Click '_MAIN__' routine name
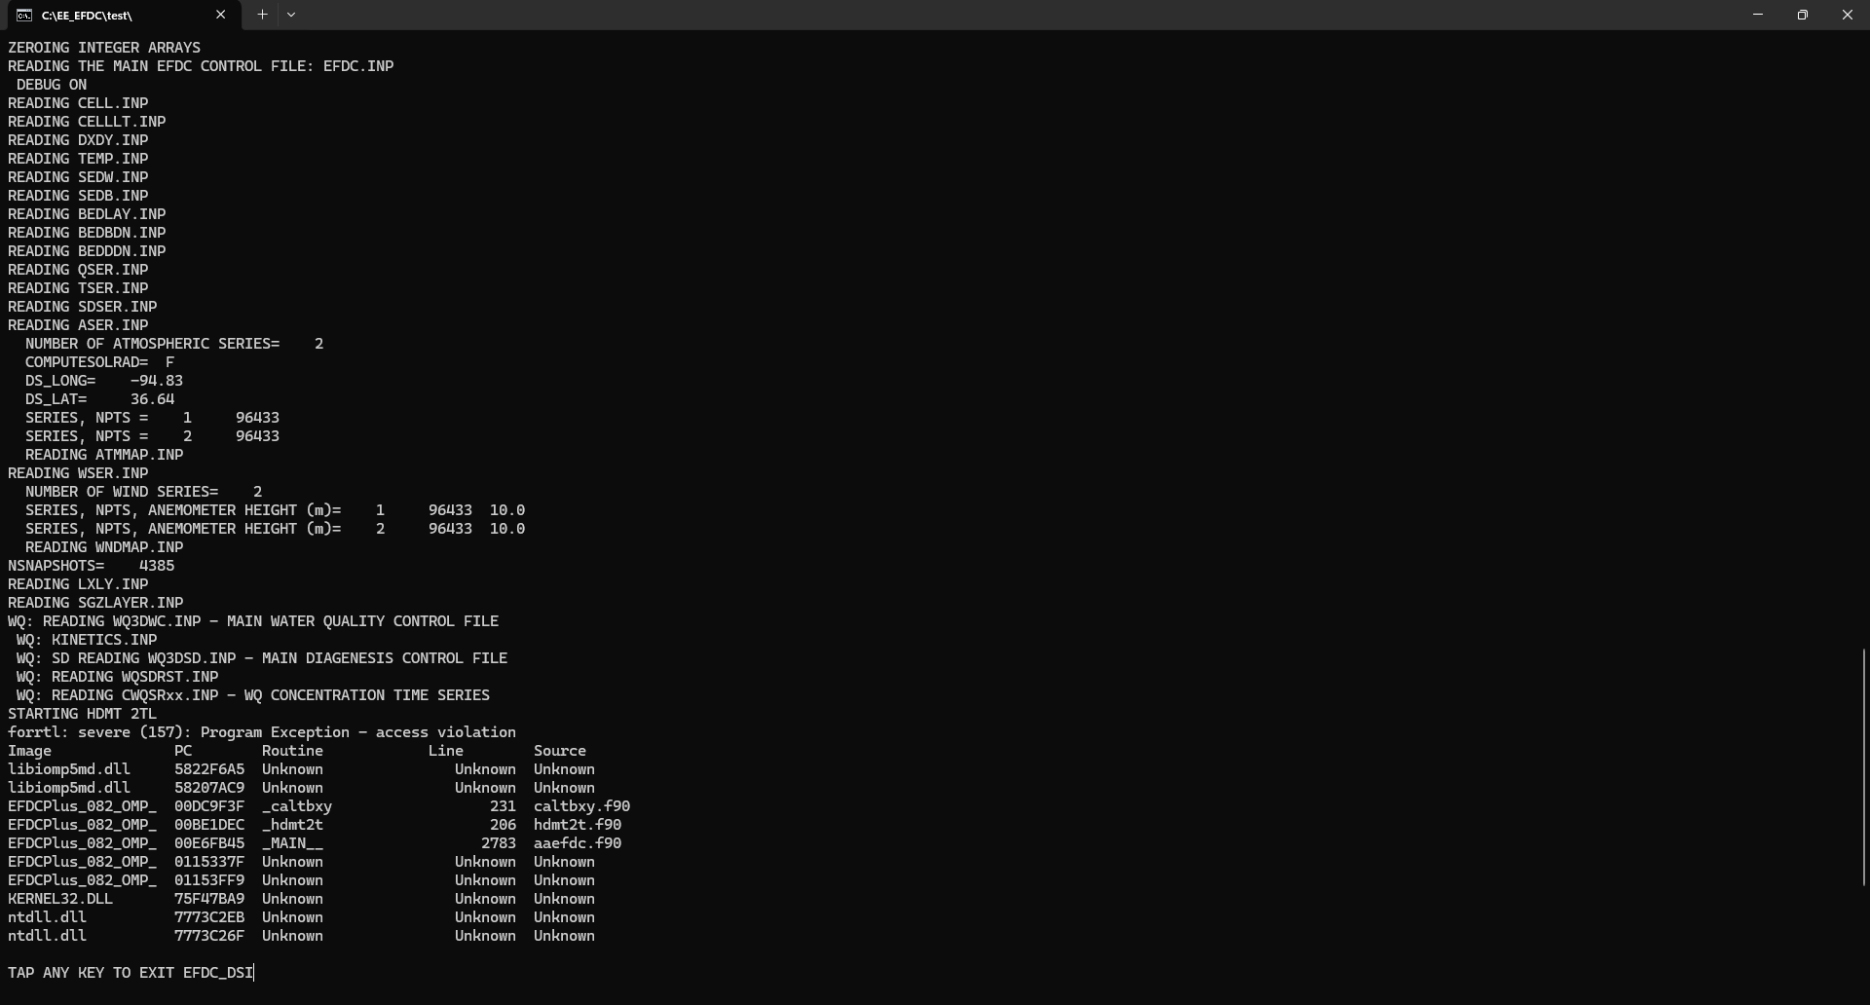 pos(292,843)
